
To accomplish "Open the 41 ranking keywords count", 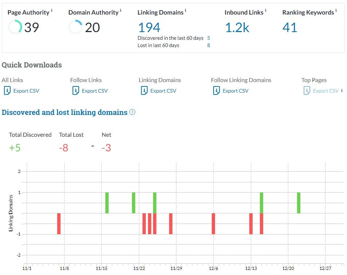I will [x=290, y=28].
